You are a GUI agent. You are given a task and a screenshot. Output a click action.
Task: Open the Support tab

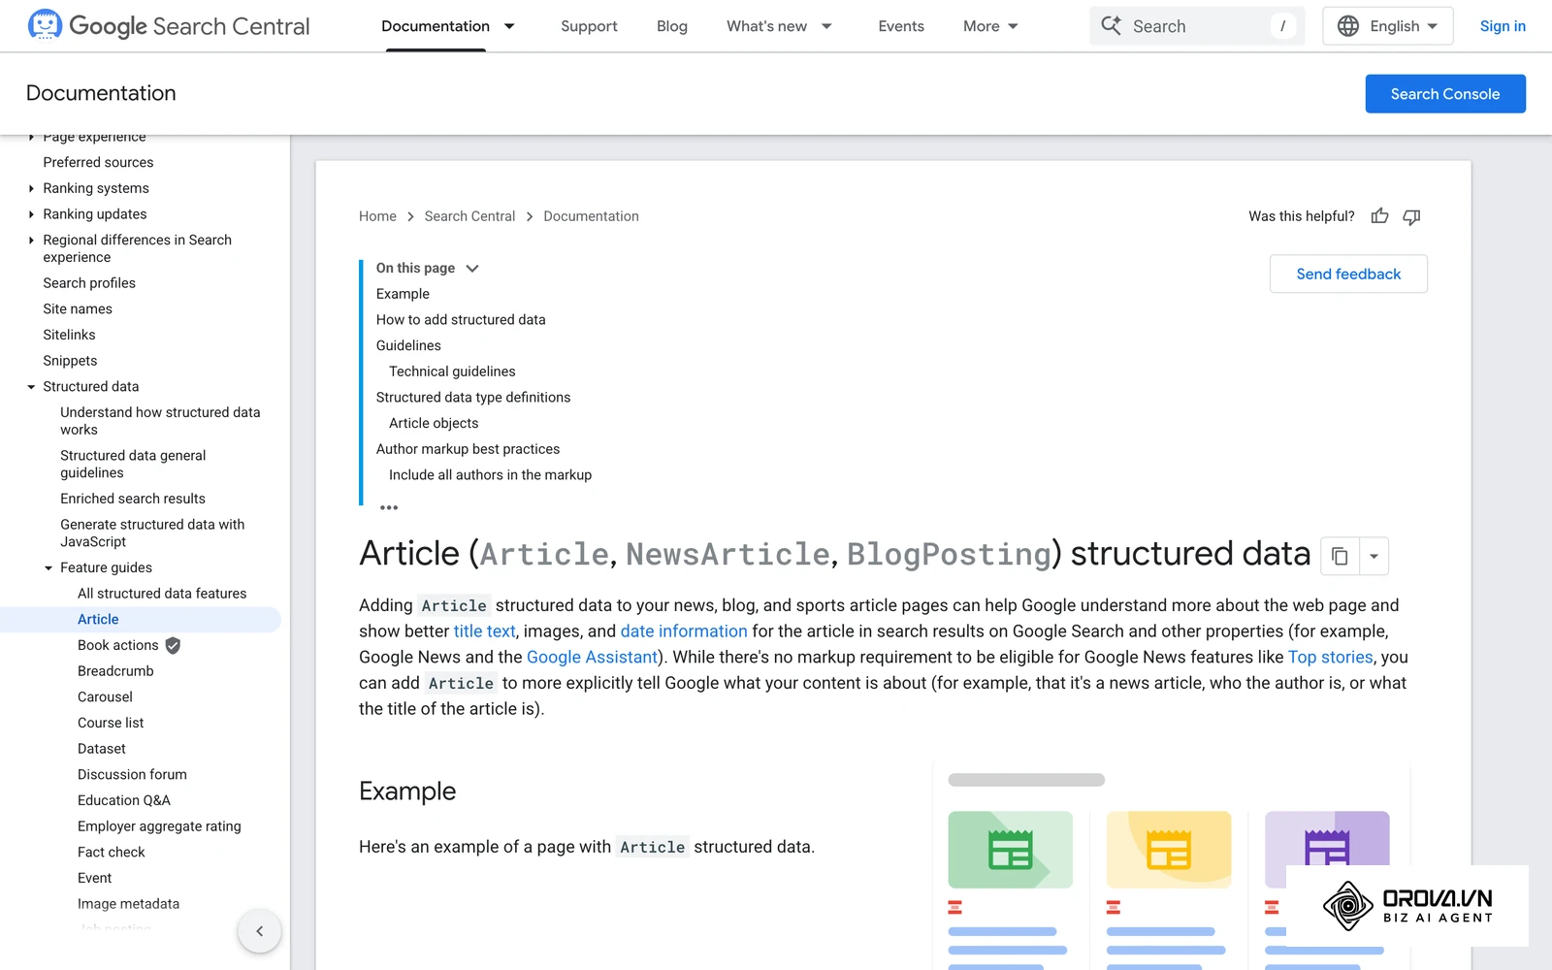[x=589, y=26]
